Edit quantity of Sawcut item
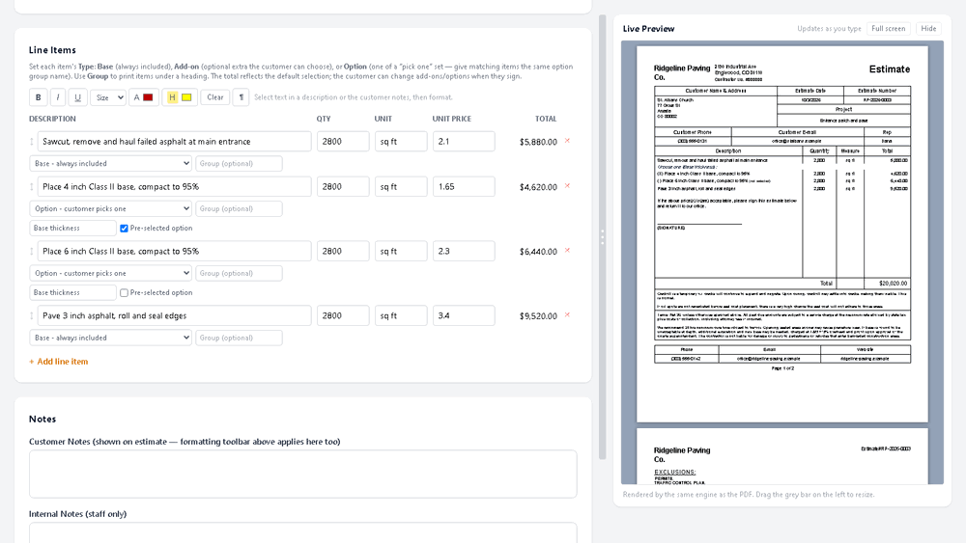The width and height of the screenshot is (966, 543). (343, 142)
